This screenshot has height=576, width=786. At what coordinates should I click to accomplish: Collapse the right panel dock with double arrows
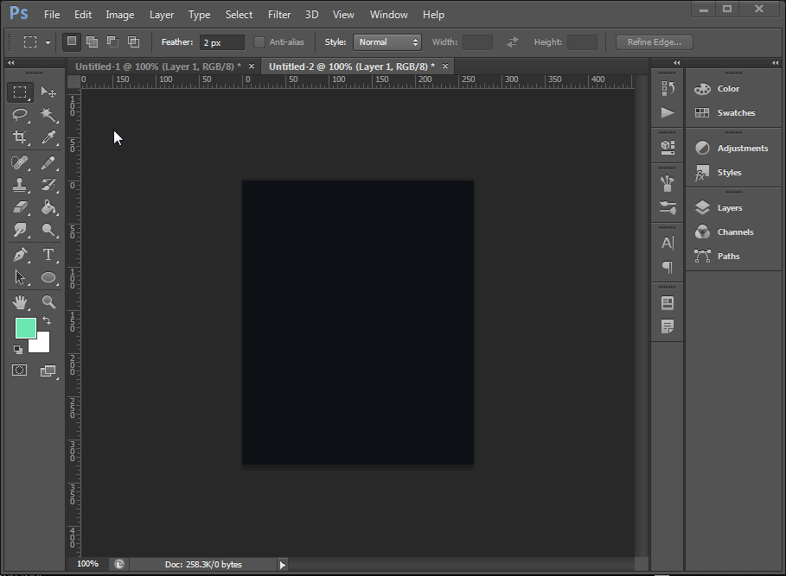coord(774,62)
